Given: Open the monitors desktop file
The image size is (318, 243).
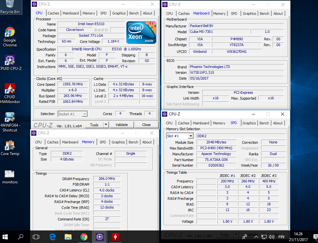Looking at the screenshot, I should (10, 177).
